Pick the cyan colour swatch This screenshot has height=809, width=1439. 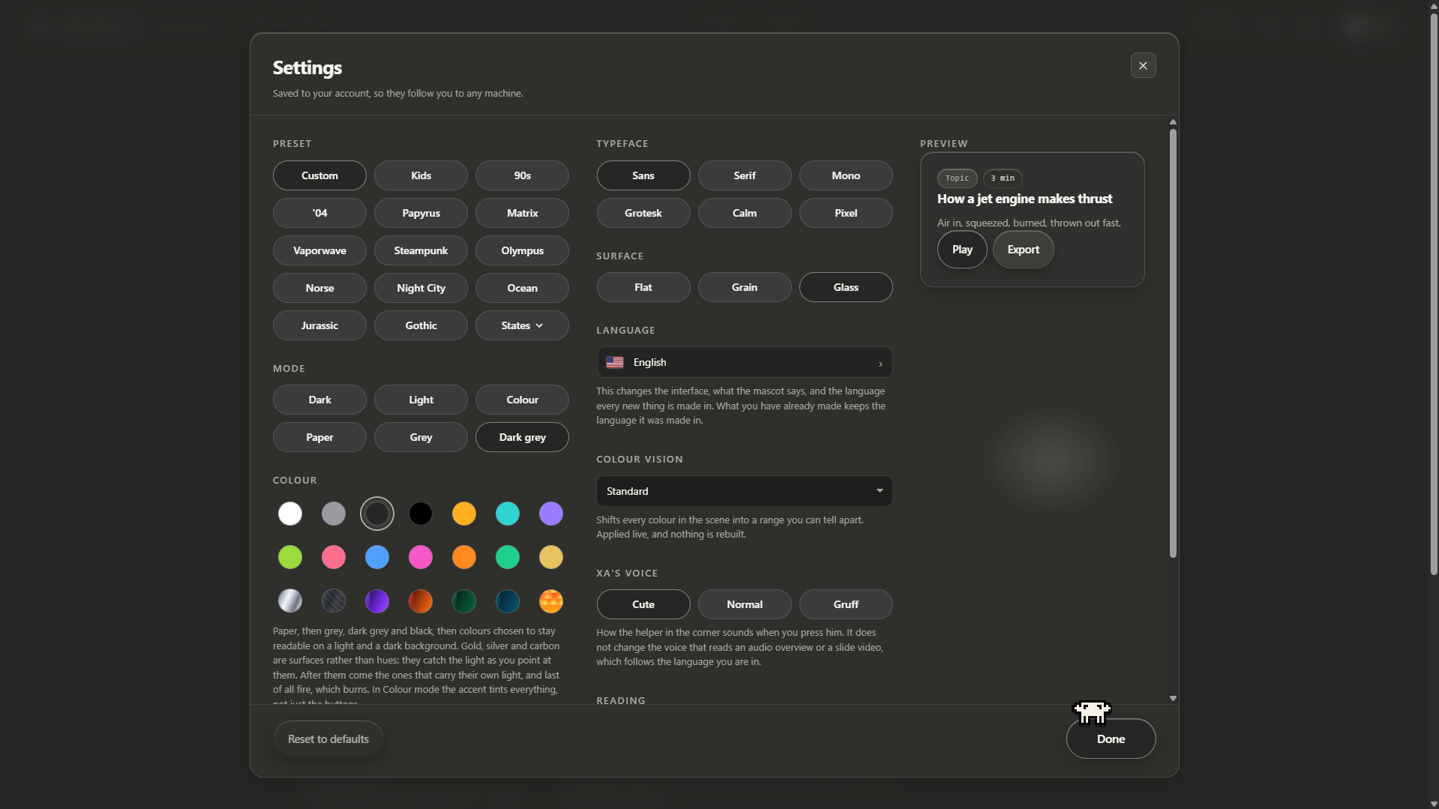(x=508, y=514)
